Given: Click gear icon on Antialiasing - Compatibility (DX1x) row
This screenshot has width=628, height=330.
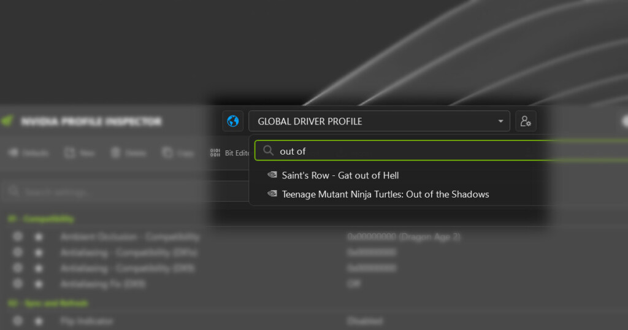Looking at the screenshot, I should tap(18, 252).
